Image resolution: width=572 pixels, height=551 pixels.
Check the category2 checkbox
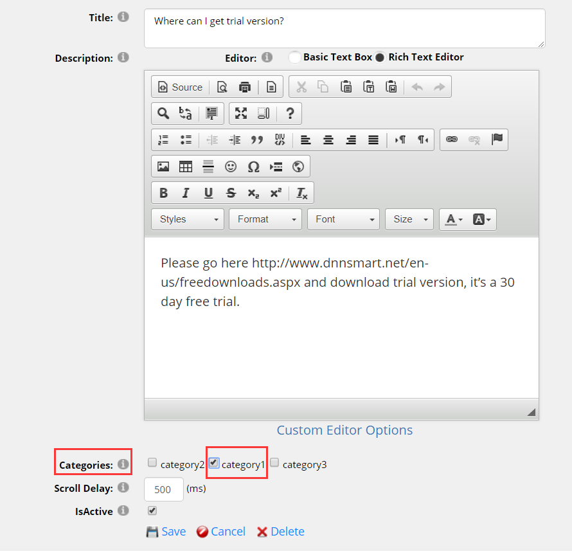point(152,463)
